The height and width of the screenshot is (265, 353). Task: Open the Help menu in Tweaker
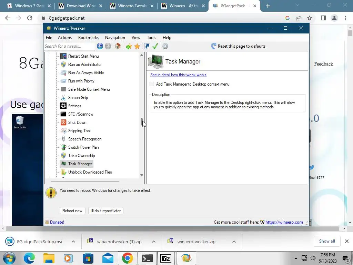[x=167, y=38]
